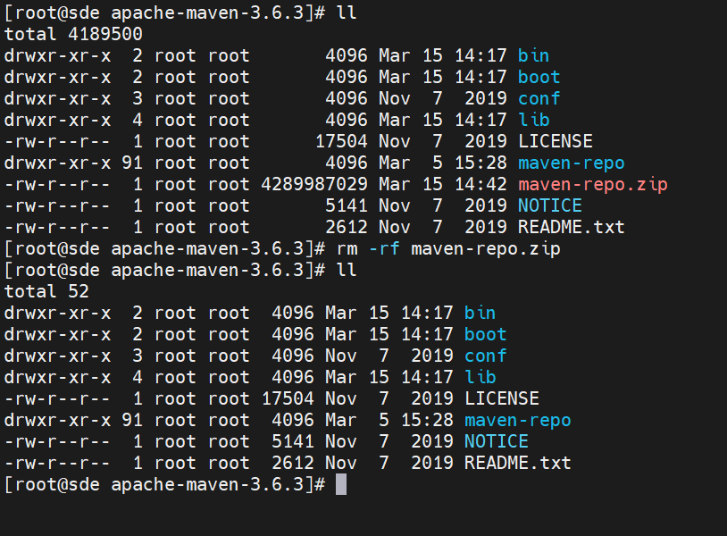The height and width of the screenshot is (536, 727).
Task: Click the boot directory in the second listing
Action: (485, 334)
